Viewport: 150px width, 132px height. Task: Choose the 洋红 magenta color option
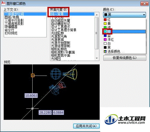[x=124, y=40]
